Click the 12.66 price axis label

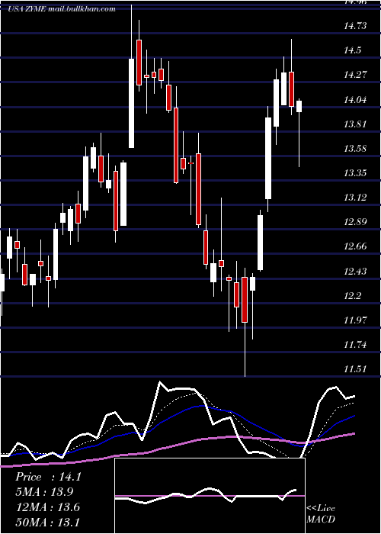pos(355,246)
